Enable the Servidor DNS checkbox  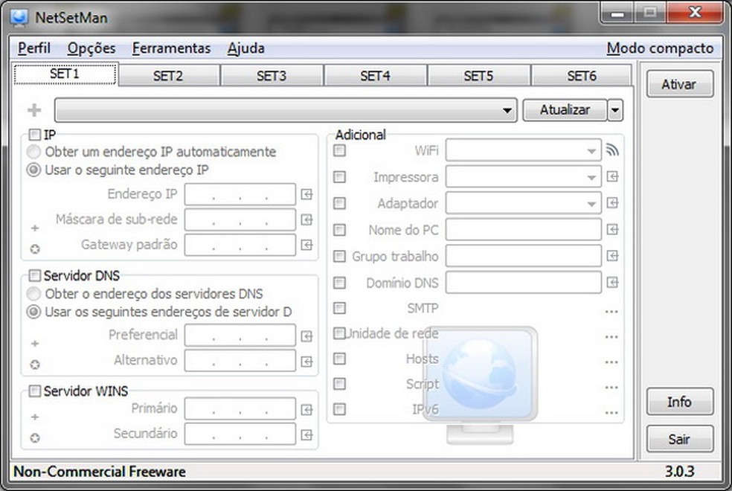(x=34, y=275)
